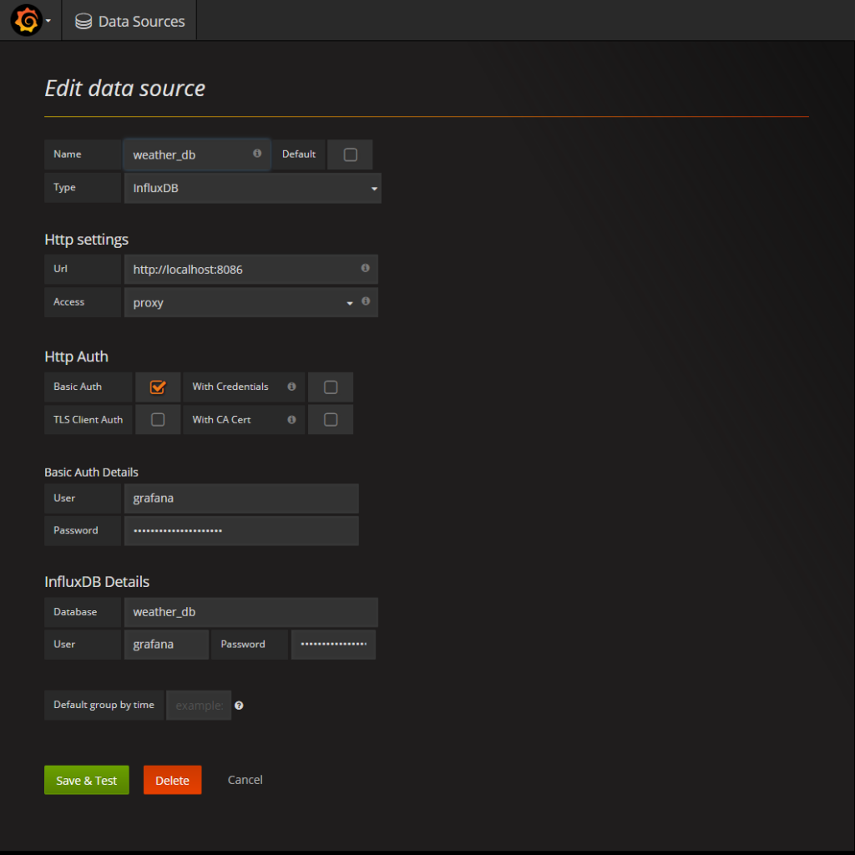This screenshot has height=855, width=855.
Task: Focus the Database field under InfluxDB Details
Action: [x=250, y=612]
